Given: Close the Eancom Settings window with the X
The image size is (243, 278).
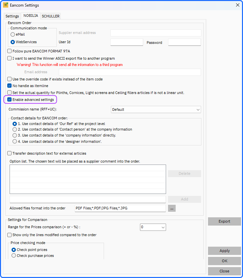Looking at the screenshot, I should click(x=237, y=5).
